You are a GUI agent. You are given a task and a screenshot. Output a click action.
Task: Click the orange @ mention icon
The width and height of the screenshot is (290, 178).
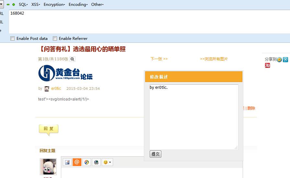(77, 162)
